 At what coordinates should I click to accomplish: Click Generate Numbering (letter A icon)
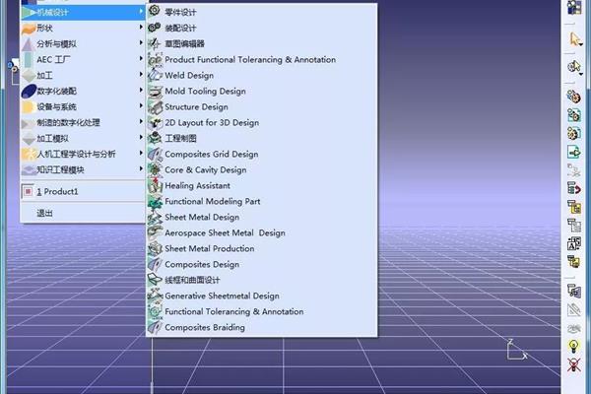tap(573, 243)
